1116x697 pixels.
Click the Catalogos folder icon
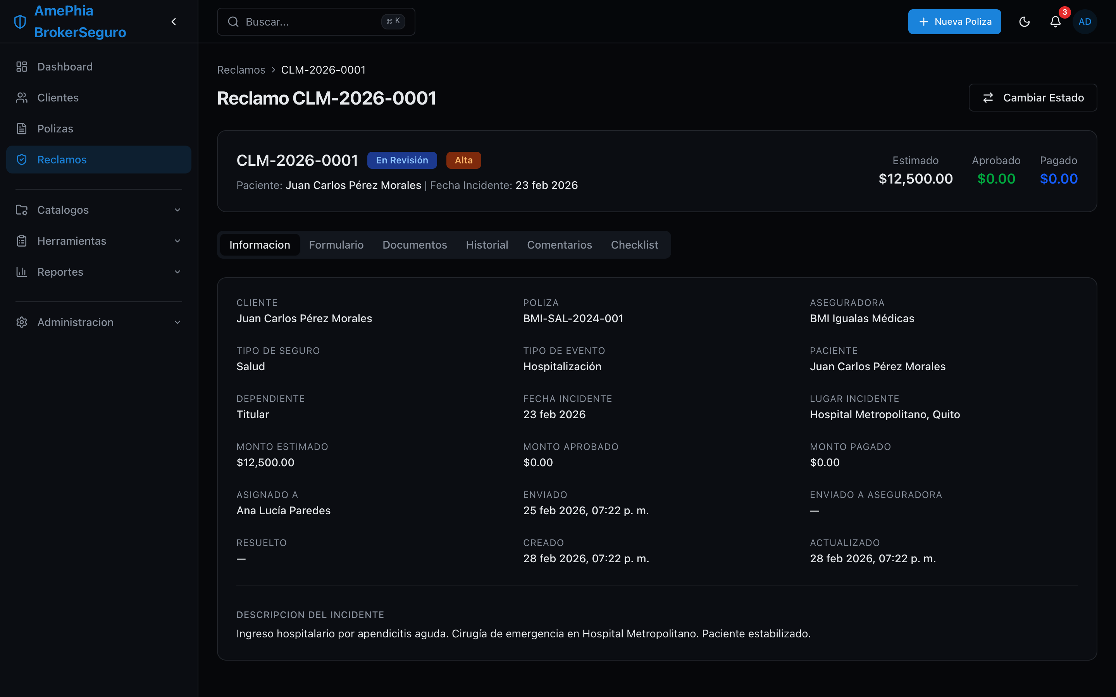point(22,210)
